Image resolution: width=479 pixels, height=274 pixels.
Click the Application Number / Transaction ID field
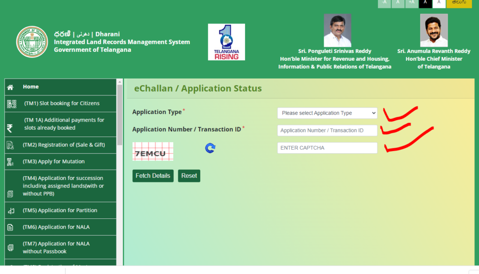tap(327, 130)
